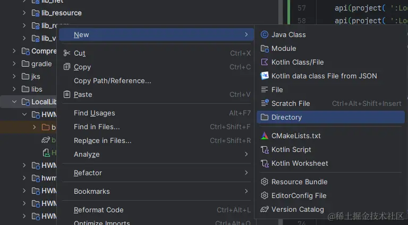
Task: Click the Java Class icon in submenu
Action: pyautogui.click(x=265, y=34)
